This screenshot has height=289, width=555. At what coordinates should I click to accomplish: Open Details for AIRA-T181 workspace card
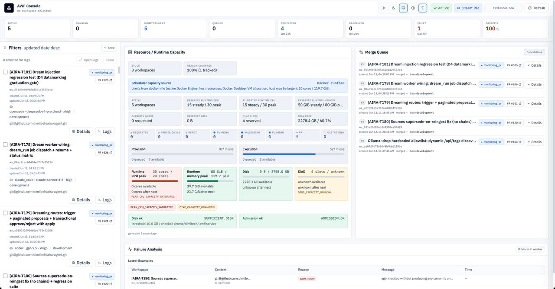(x=81, y=132)
